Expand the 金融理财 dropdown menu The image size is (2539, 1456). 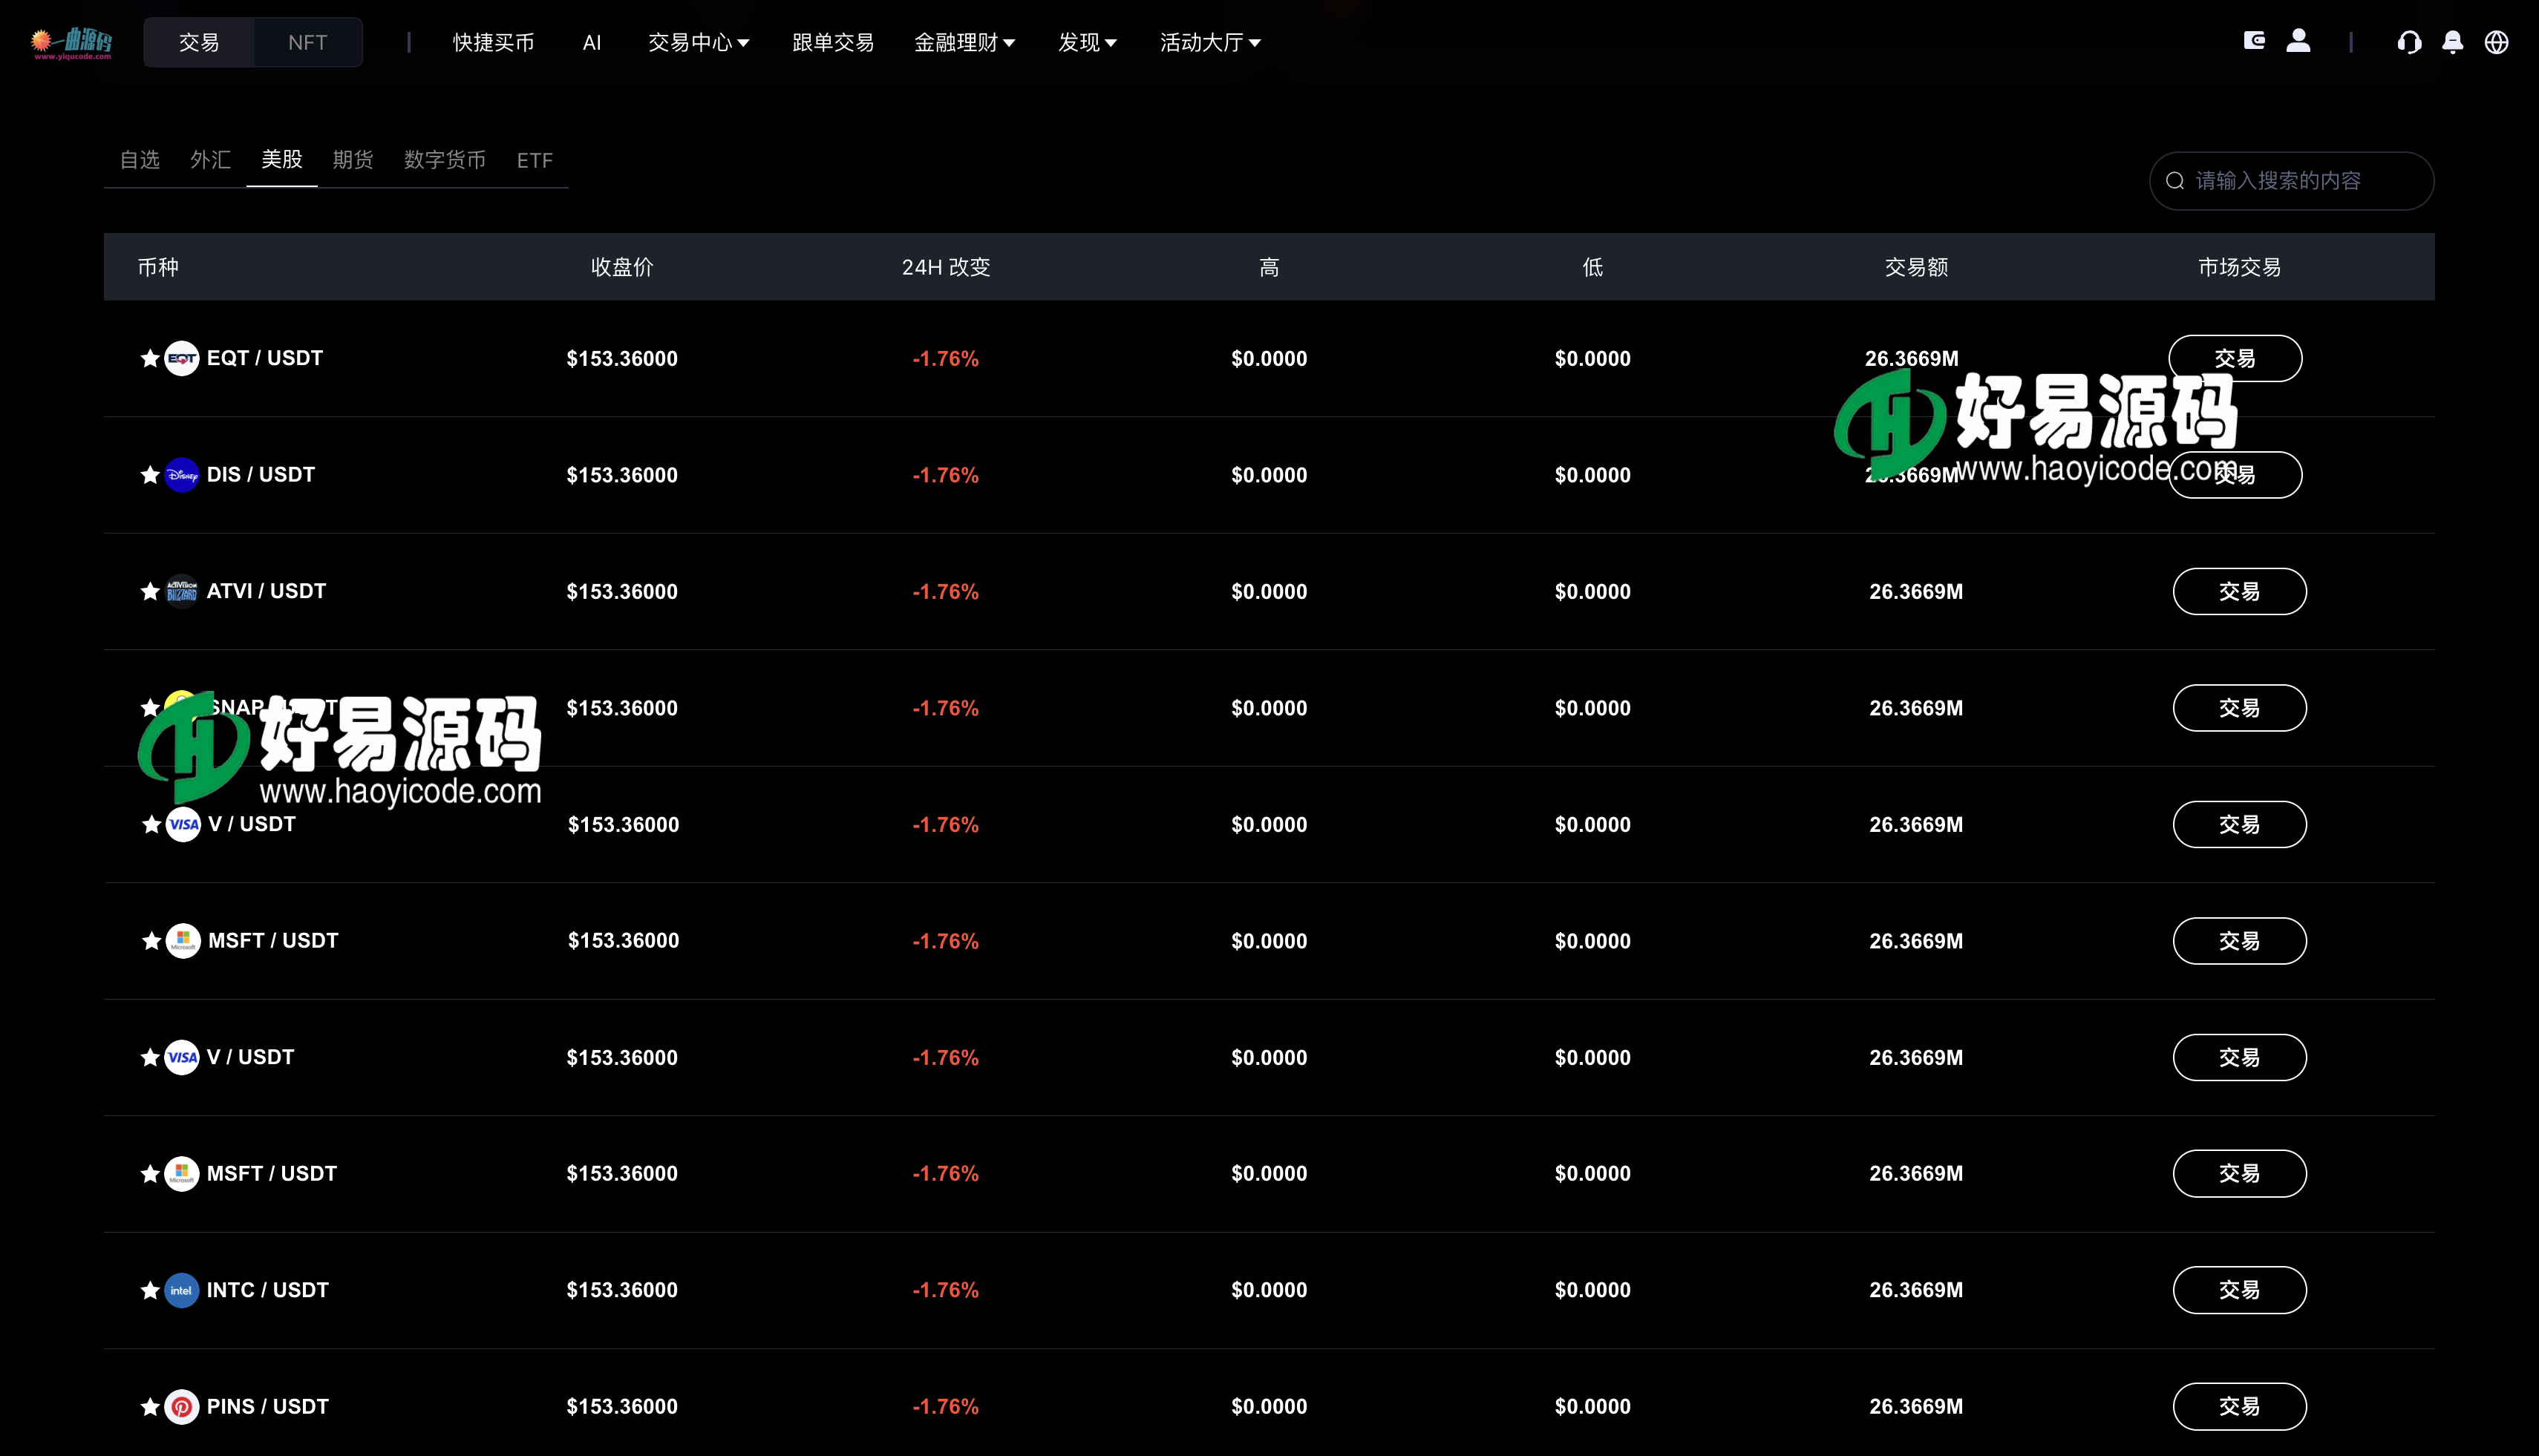pyautogui.click(x=964, y=42)
